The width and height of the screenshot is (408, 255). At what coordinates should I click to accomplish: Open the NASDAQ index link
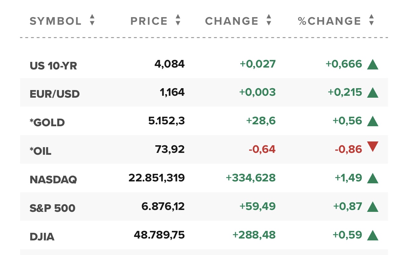pyautogui.click(x=53, y=180)
